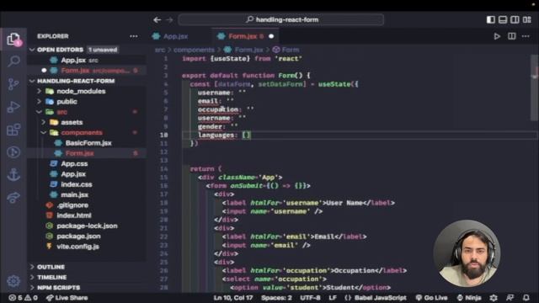This screenshot has height=303, width=539.
Task: Click the Form symbol breadcrumb
Action: pos(290,50)
